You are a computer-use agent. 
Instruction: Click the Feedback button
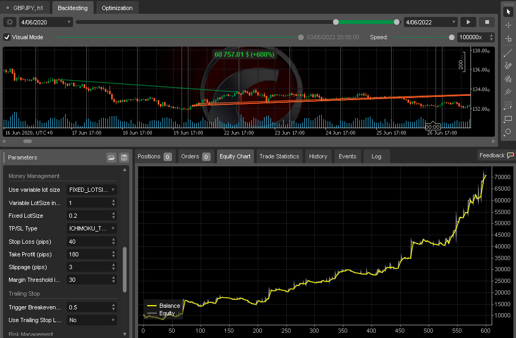coord(496,155)
